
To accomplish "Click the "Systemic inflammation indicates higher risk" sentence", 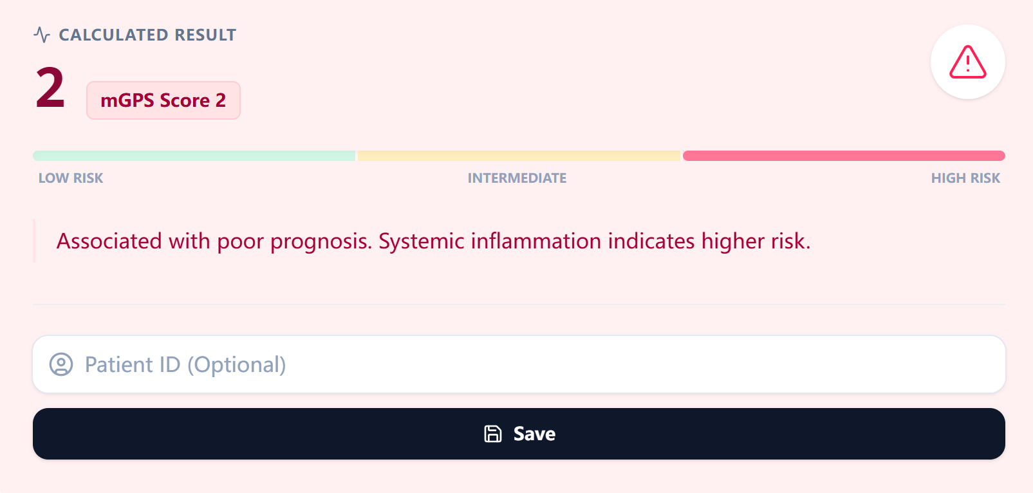I will pos(594,241).
